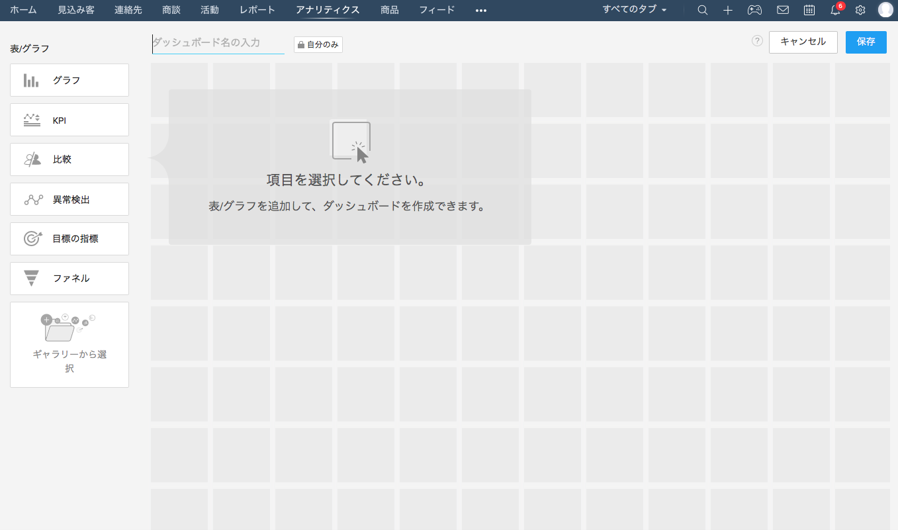The image size is (898, 530).
Task: Open the 見込み客 tab
Action: click(76, 10)
